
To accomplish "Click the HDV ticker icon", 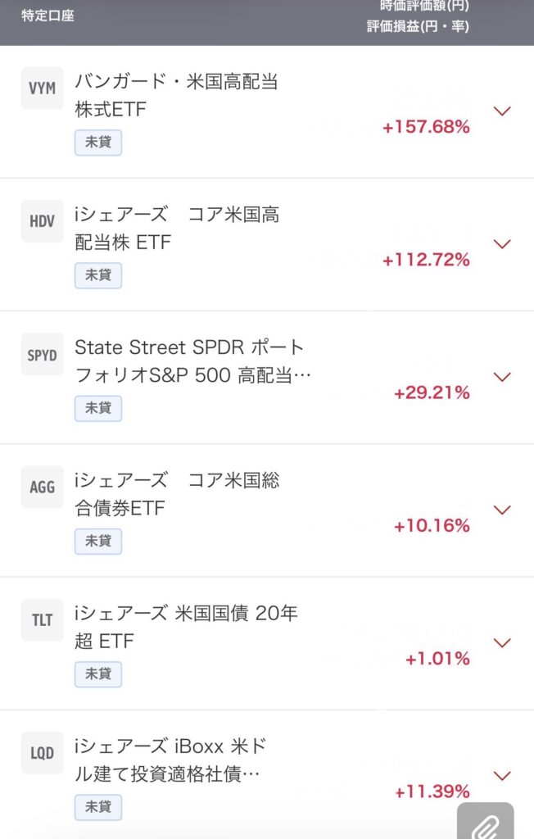I will pyautogui.click(x=42, y=221).
